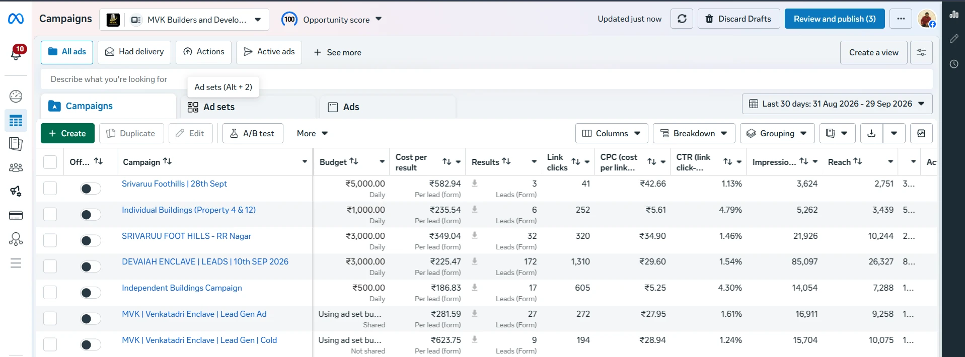
Task: Toggle MVK Venkatadri Enclave Lead Gen Ad switch
Action: point(91,319)
